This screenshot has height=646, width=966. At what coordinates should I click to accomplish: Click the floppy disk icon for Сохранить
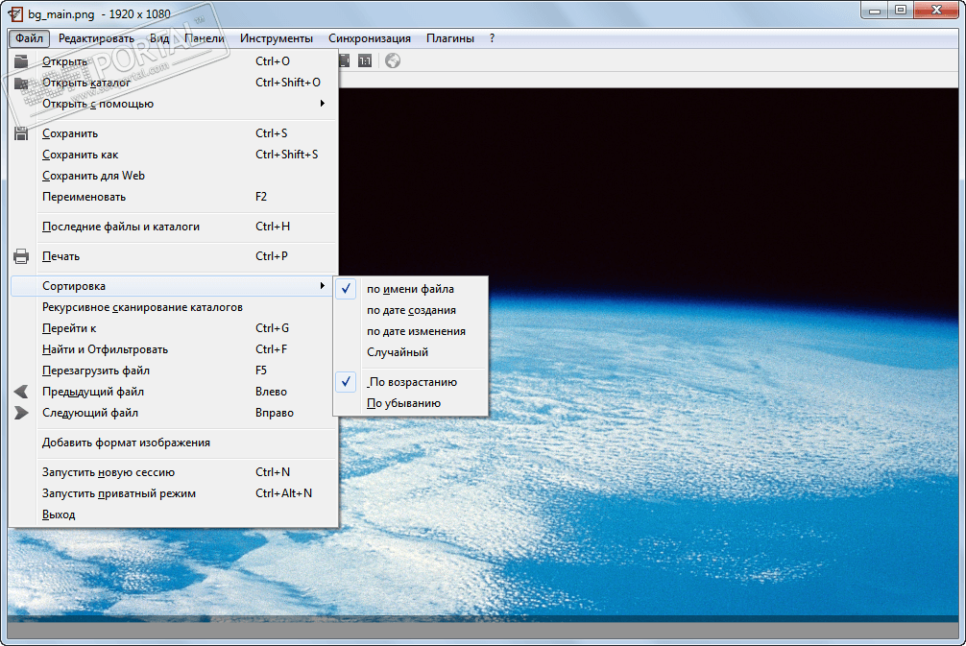[21, 133]
